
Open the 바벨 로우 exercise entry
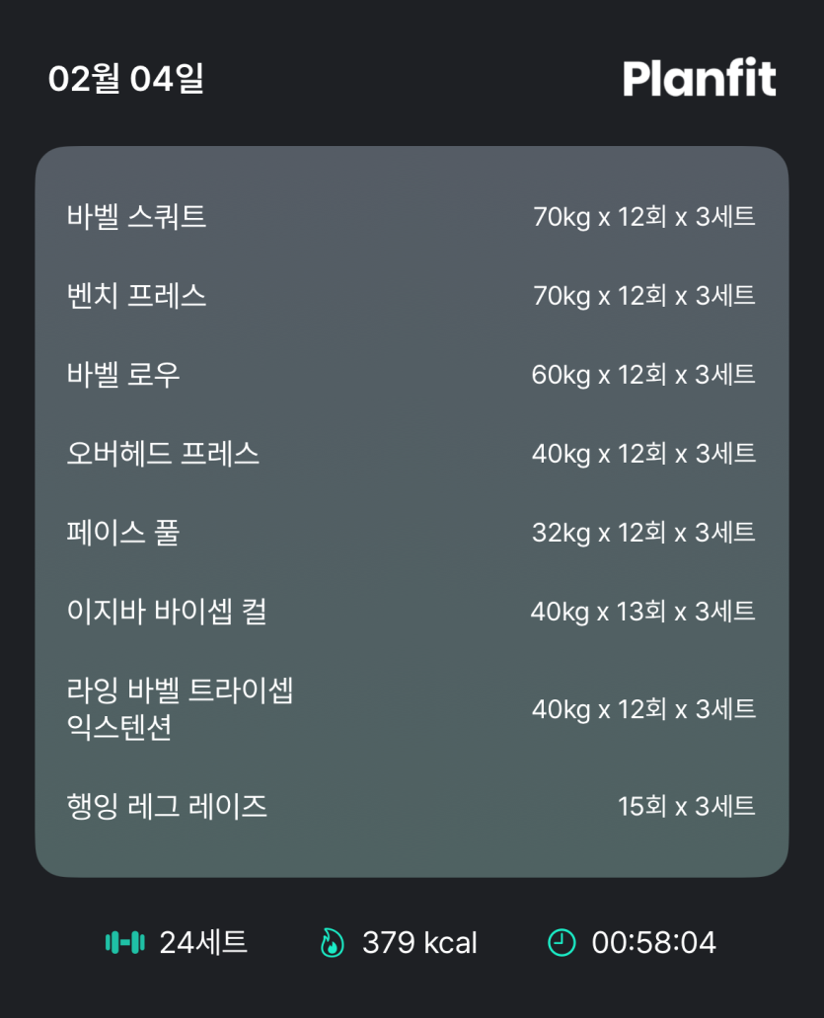point(124,374)
